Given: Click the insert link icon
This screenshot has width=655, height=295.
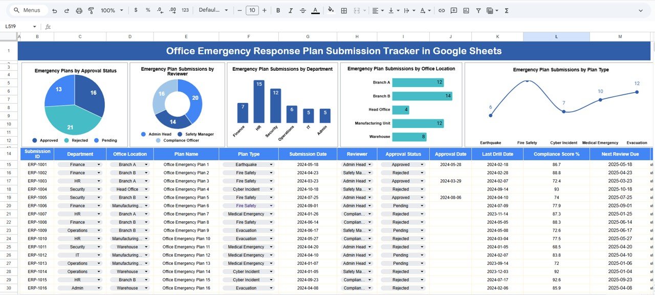Looking at the screenshot, I should point(441,10).
